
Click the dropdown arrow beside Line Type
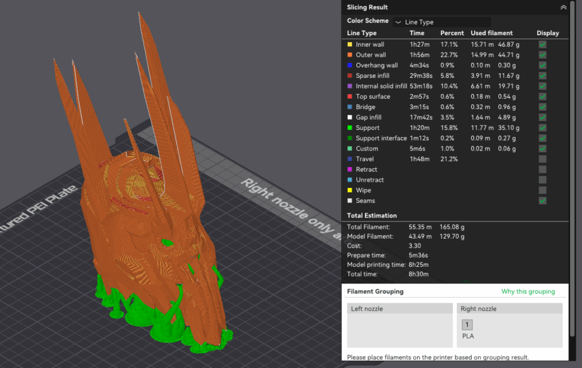(398, 22)
